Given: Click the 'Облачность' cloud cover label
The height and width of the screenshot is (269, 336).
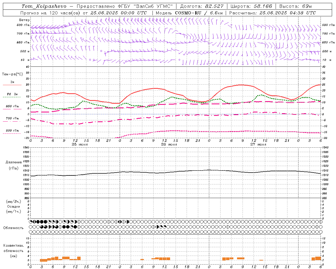Looking at the screenshot, I should coord(13,228).
